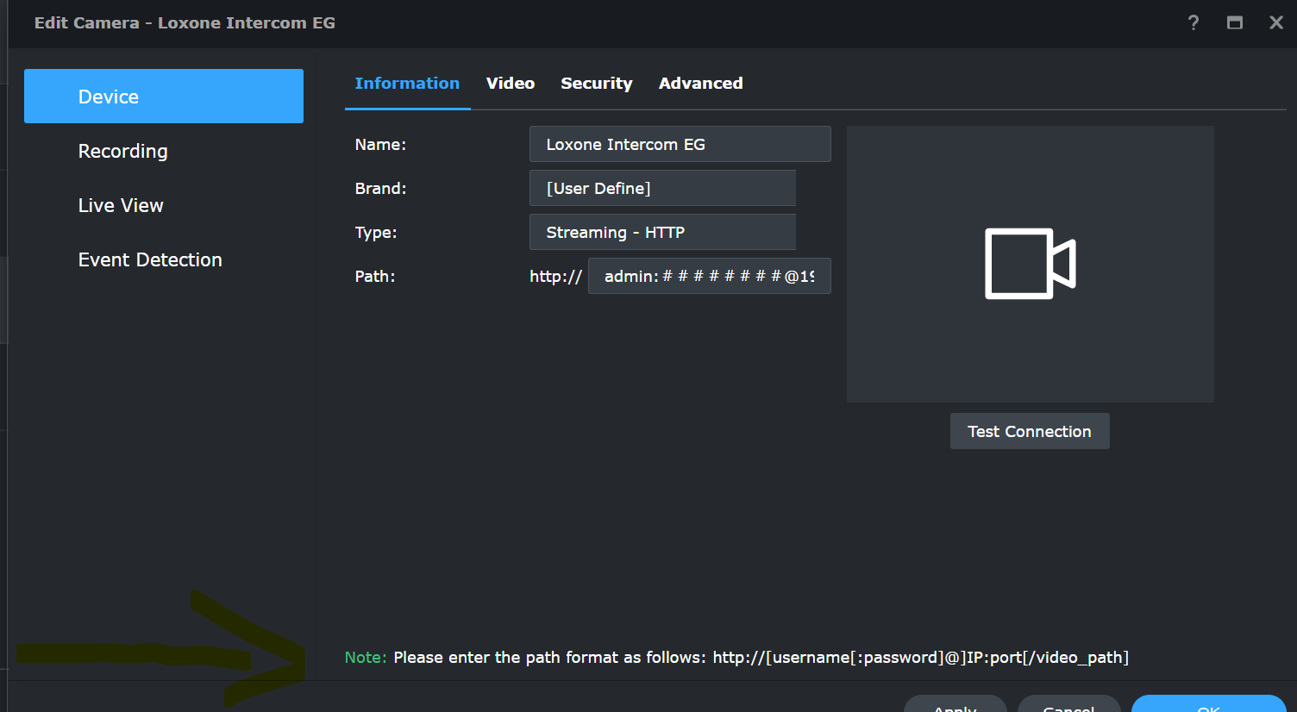Click the Apply button
1297x712 pixels.
[x=956, y=705]
